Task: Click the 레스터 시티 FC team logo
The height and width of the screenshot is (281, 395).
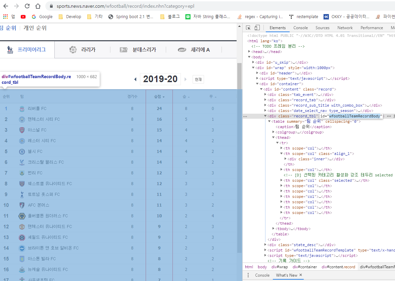Action: 22,141
